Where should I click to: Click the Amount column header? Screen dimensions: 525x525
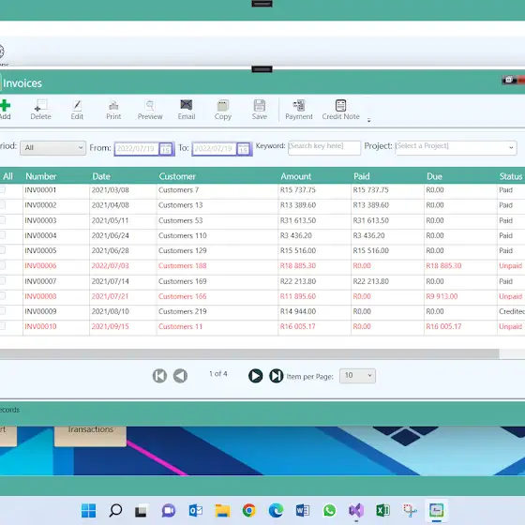[296, 176]
